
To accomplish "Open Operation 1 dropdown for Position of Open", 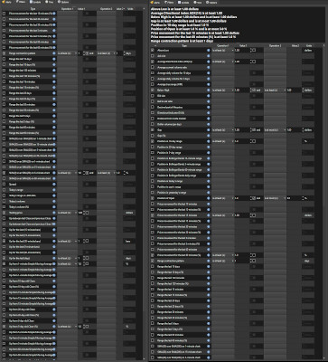I will point(223,198).
